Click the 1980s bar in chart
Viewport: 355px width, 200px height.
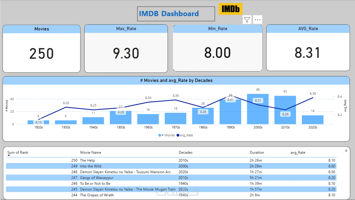(203, 116)
